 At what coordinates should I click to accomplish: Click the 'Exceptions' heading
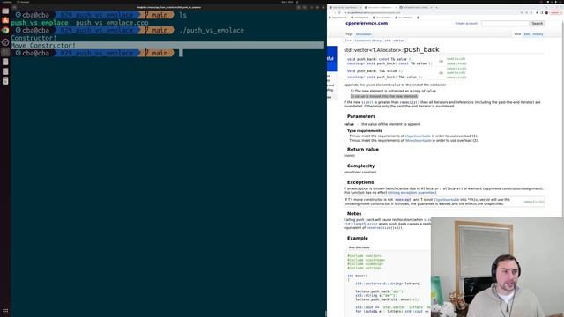[x=360, y=182]
